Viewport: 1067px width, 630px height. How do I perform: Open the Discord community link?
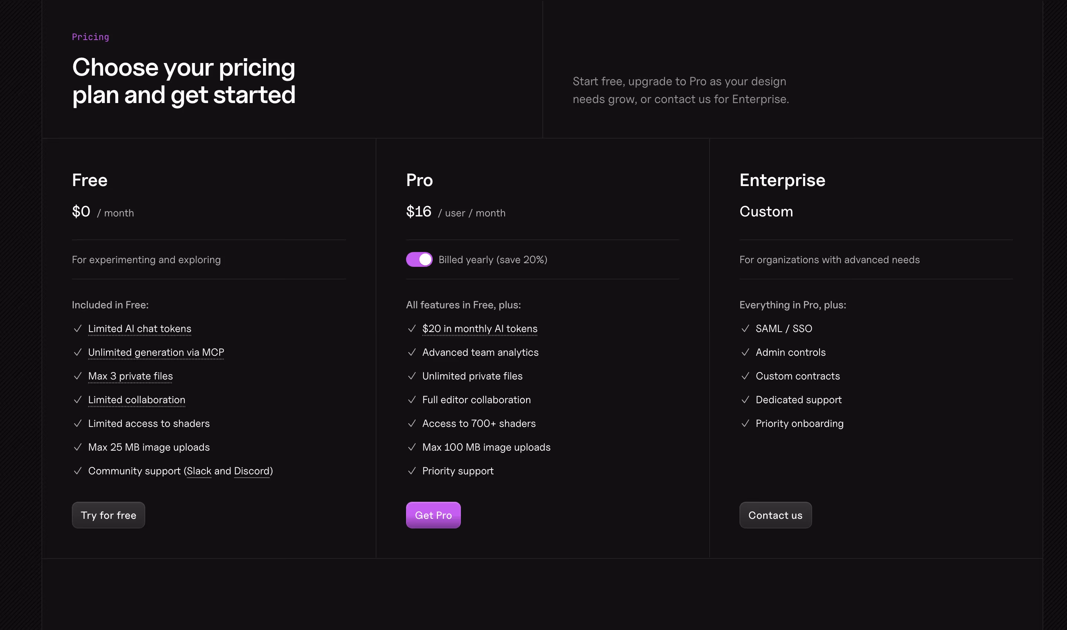[252, 471]
